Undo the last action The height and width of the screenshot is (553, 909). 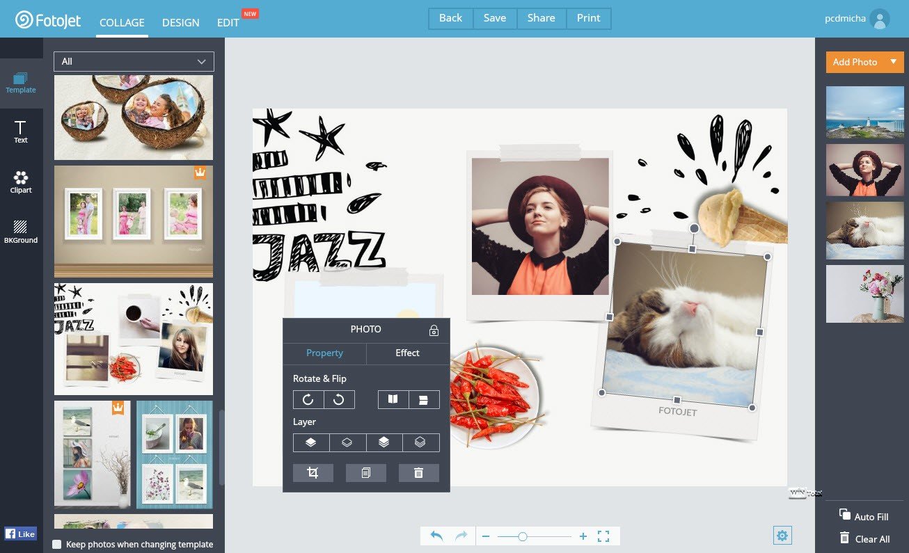[x=436, y=536]
